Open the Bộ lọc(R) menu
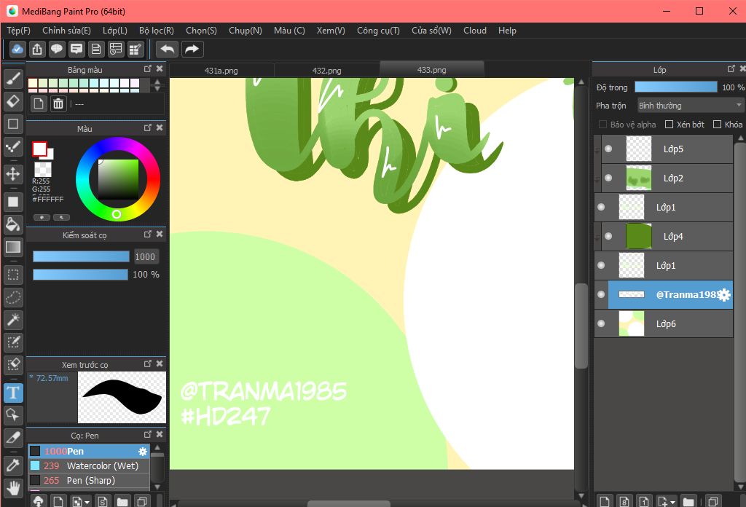Image resolution: width=746 pixels, height=507 pixels. (157, 31)
